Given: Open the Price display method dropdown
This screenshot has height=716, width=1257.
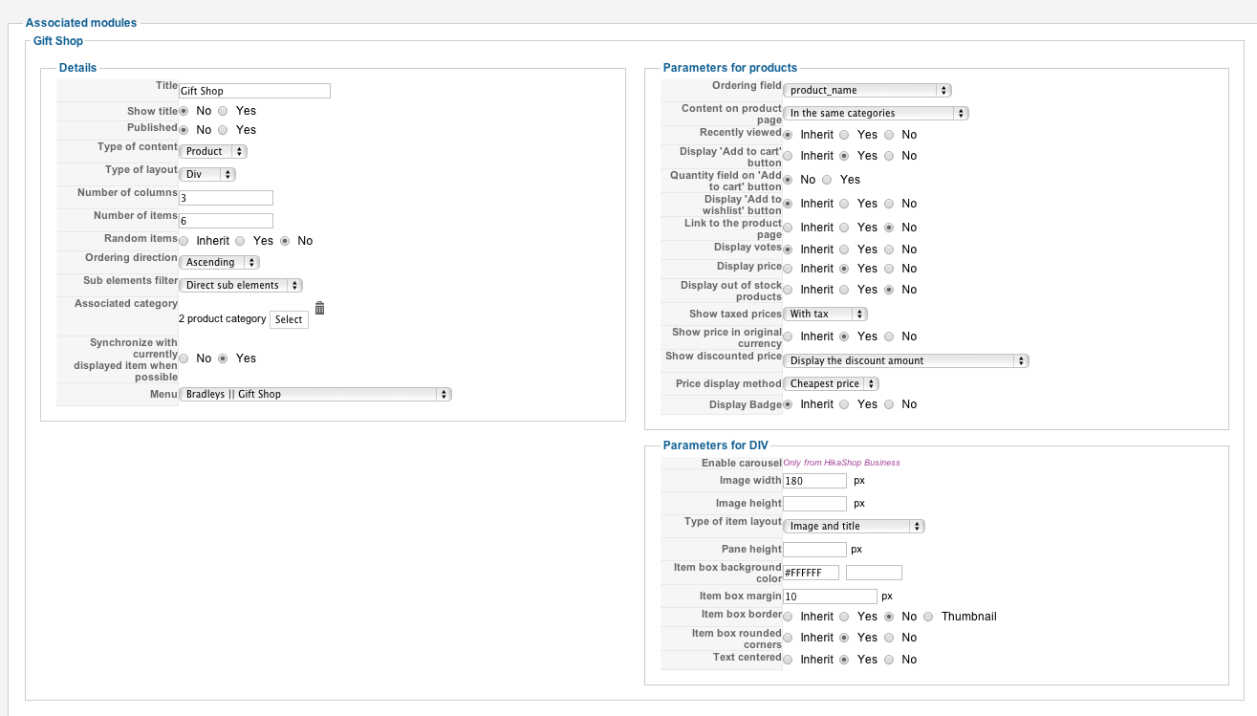Looking at the screenshot, I should [x=831, y=383].
